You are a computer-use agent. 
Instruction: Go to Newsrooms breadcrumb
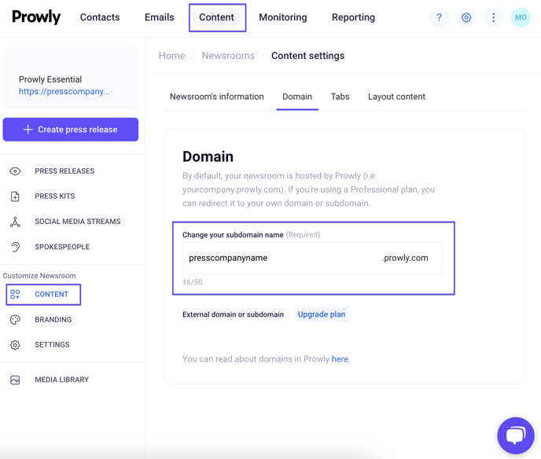click(x=228, y=56)
